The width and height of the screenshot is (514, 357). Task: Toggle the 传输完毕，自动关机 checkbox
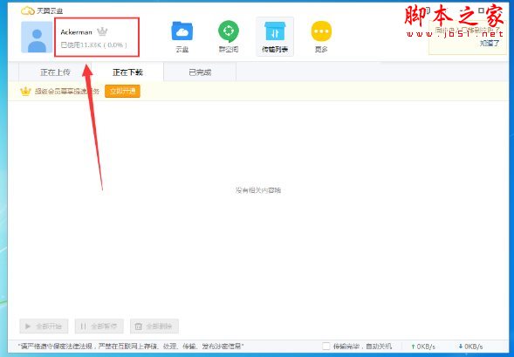point(326,346)
